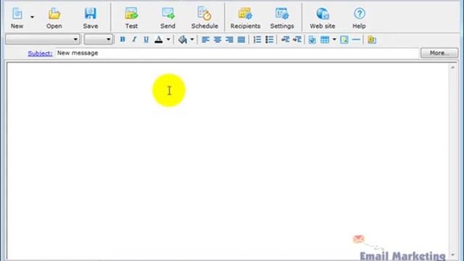Click the yellow folder icon in formatting toolbar
Screen dimensions: 464x261
(x=372, y=39)
